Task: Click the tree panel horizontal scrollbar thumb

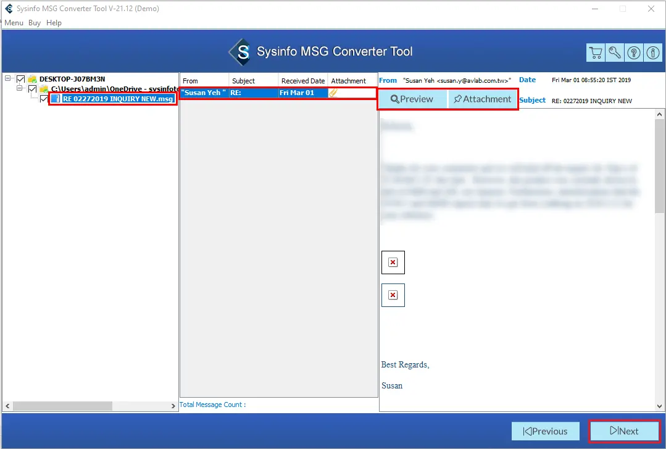Action: (62, 406)
